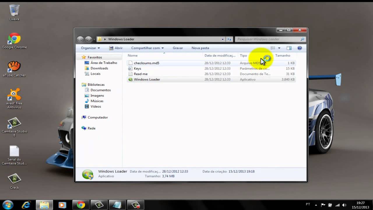Switch to Windows Explorer taskbar button
This screenshot has width=373, height=210.
click(44, 205)
